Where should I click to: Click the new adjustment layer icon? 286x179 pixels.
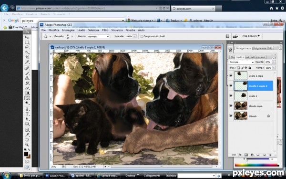click(252, 155)
